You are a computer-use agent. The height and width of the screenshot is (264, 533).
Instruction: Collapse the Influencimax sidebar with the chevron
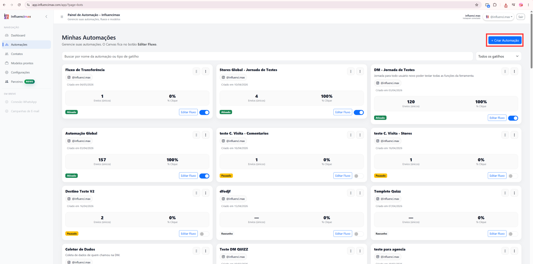click(x=47, y=17)
